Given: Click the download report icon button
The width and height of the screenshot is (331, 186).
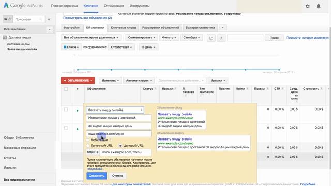Looking at the screenshot, I should pyautogui.click(x=221, y=38).
